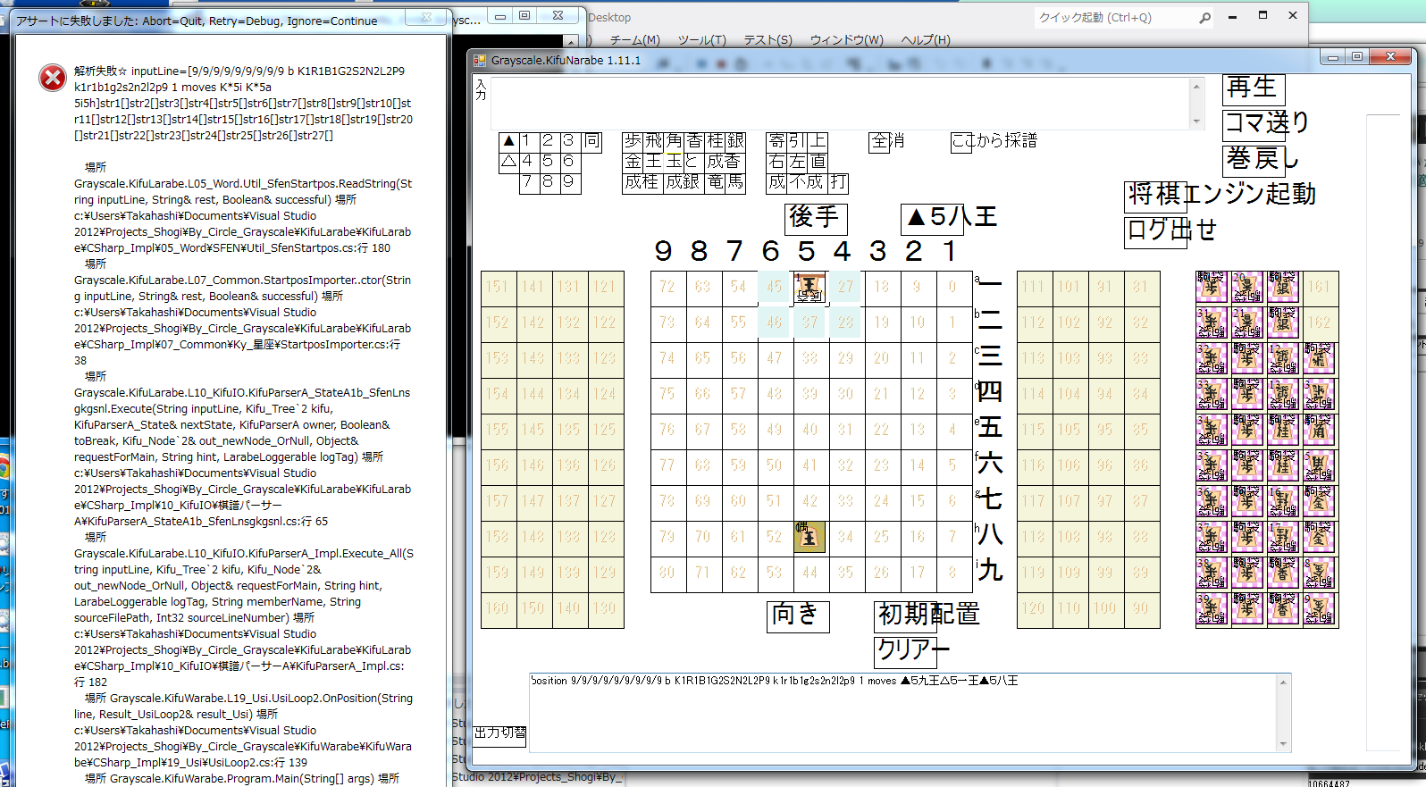Select the king piece on row 八
Screen dimensions: 1426x787
coord(809,536)
